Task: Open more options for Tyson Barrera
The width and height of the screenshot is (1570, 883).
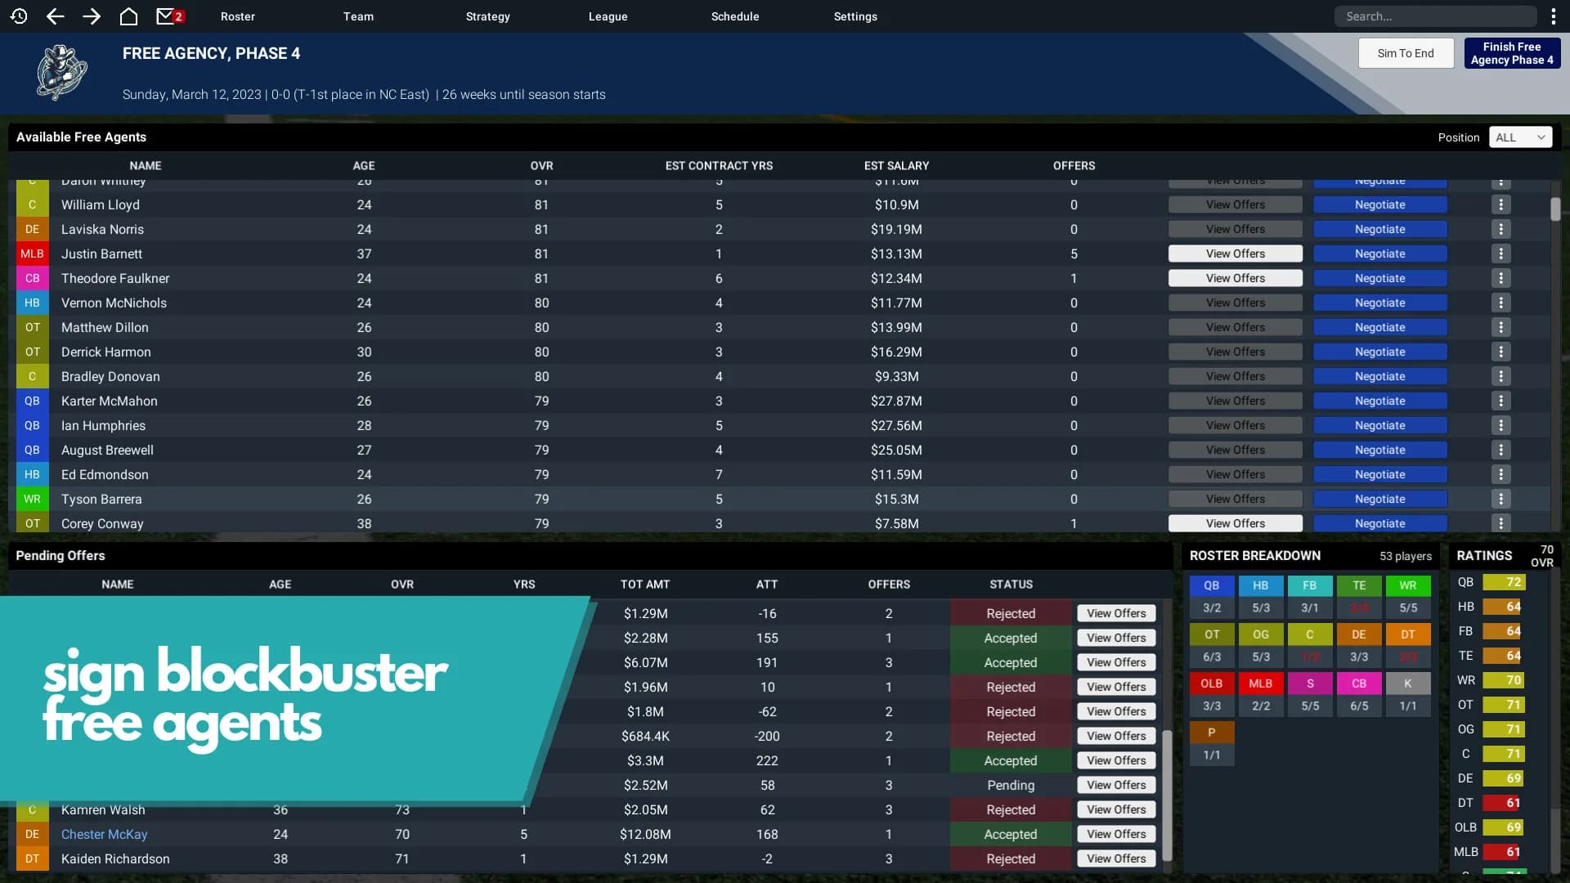Action: pos(1500,499)
